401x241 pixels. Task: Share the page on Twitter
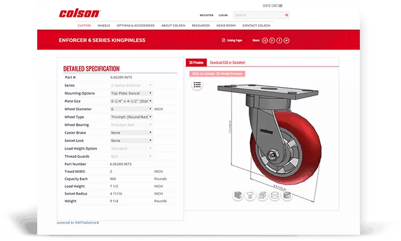(x=287, y=41)
